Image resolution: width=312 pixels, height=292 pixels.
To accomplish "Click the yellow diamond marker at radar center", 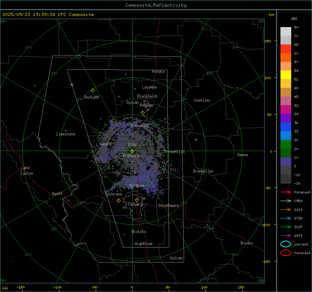I will point(132,151).
